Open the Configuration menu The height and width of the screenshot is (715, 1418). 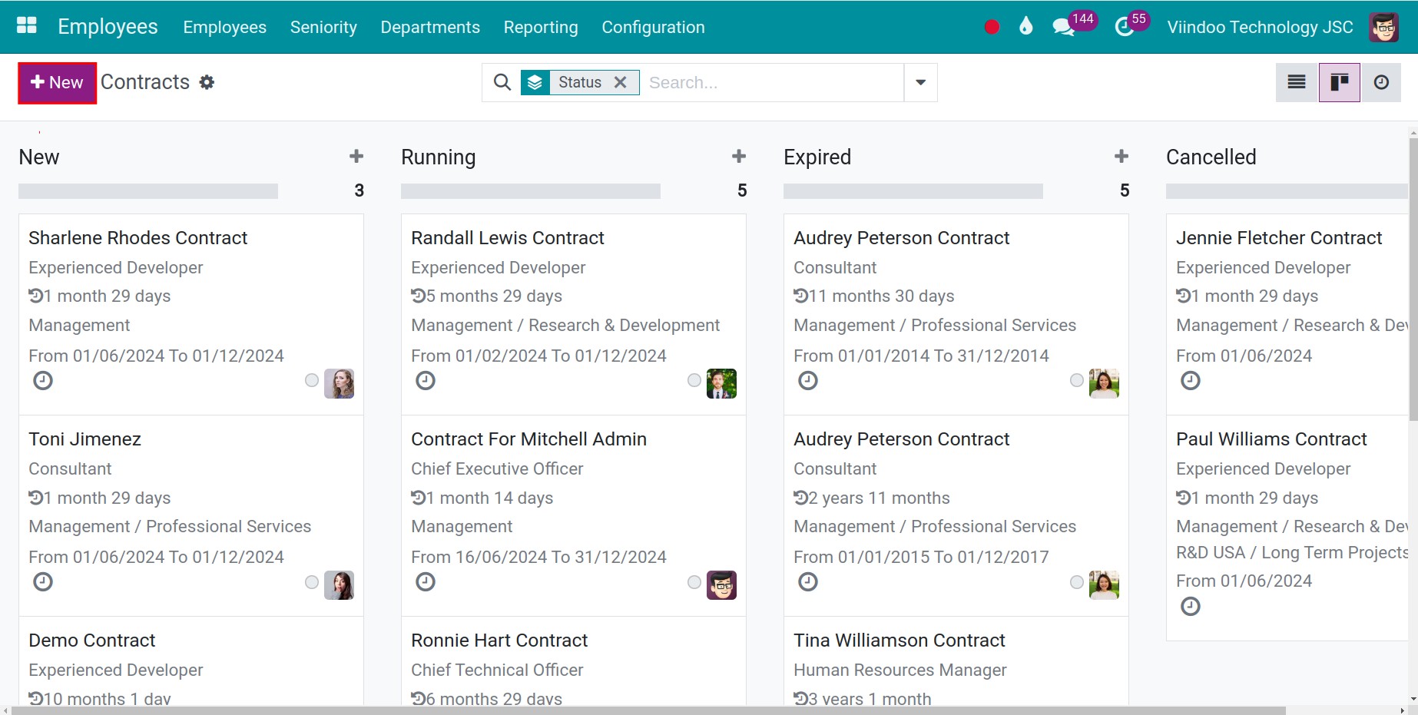tap(653, 27)
